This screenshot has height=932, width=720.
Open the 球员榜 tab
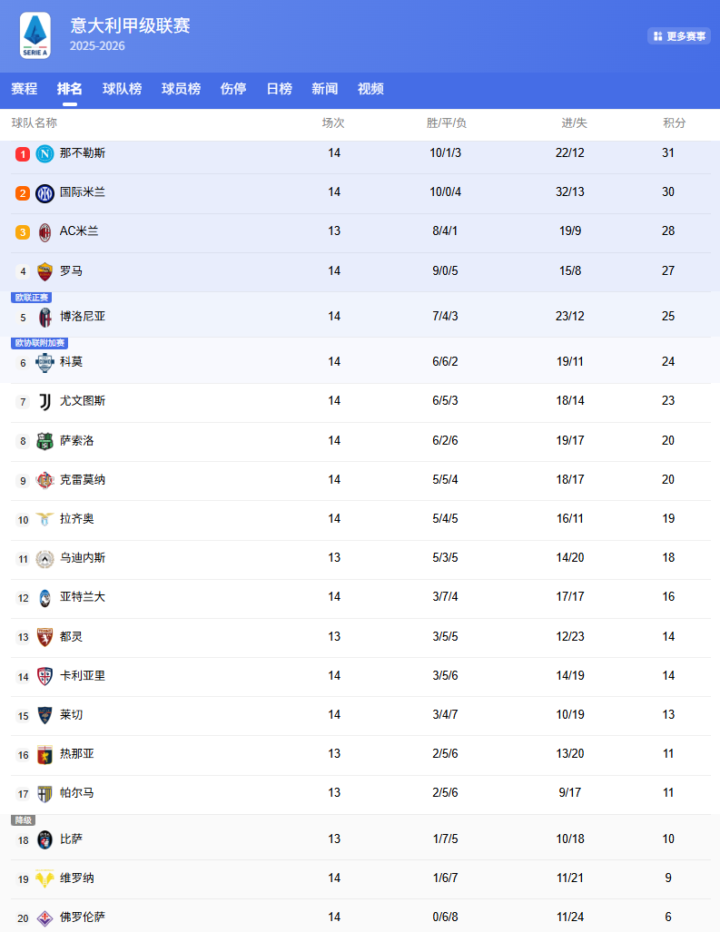point(181,89)
